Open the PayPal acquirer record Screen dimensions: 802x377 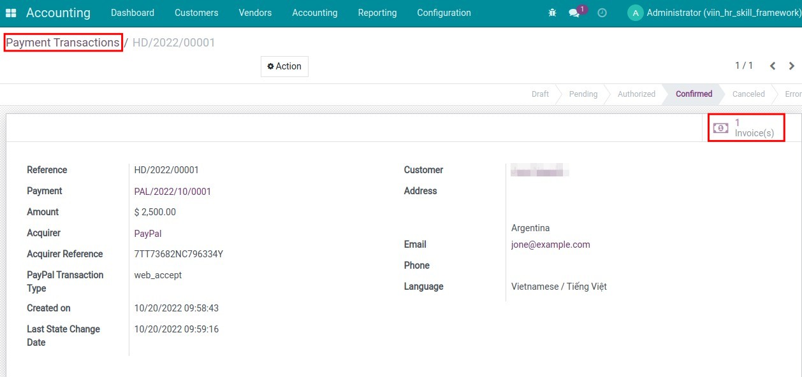pyautogui.click(x=147, y=233)
